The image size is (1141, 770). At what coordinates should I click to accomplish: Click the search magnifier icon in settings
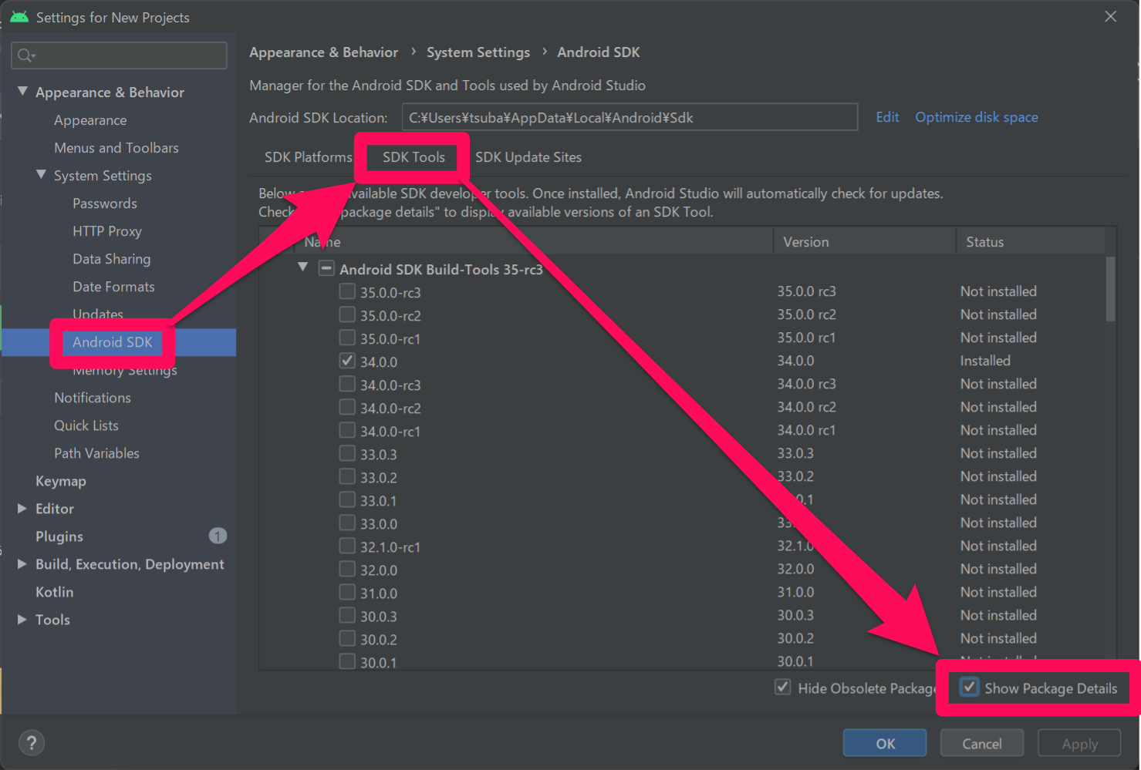point(25,55)
